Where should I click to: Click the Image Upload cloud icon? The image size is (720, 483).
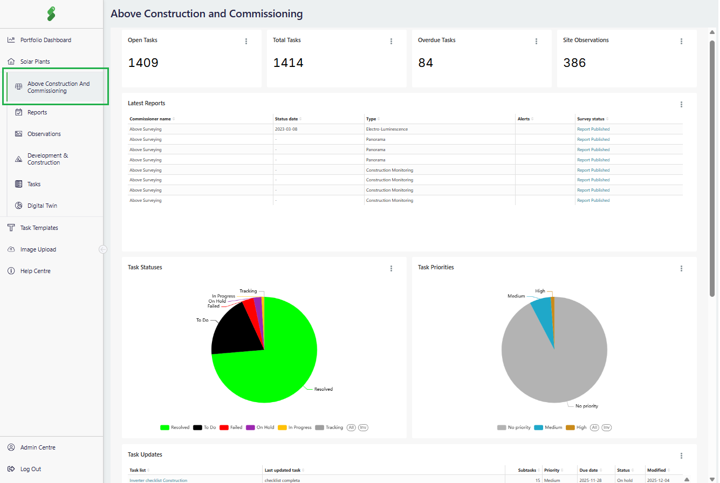pos(11,249)
